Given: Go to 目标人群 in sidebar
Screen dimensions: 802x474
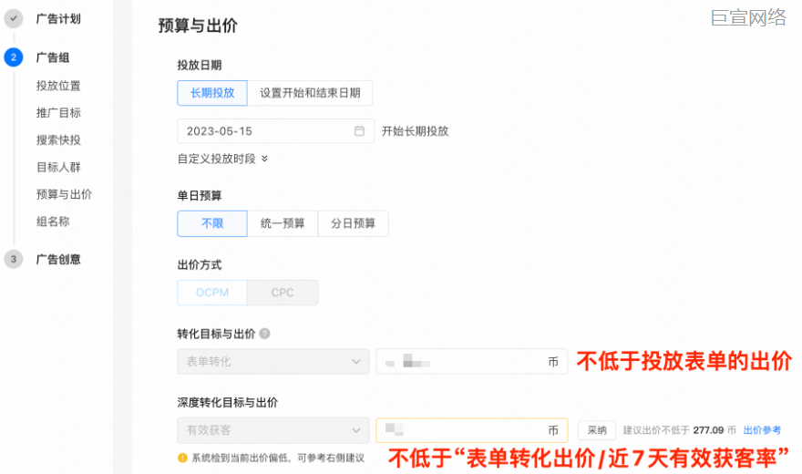Looking at the screenshot, I should [58, 168].
